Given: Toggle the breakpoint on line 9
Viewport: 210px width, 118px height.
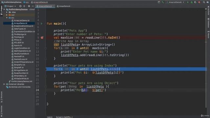Looking at the screenshot, I should 42,38.
